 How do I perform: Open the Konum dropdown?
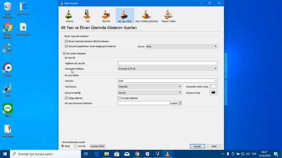pyautogui.click(x=182, y=47)
